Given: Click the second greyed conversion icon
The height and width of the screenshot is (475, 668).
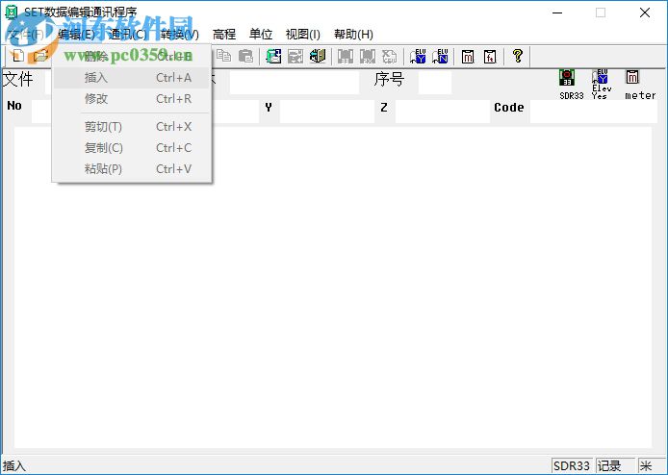Looking at the screenshot, I should [368, 56].
